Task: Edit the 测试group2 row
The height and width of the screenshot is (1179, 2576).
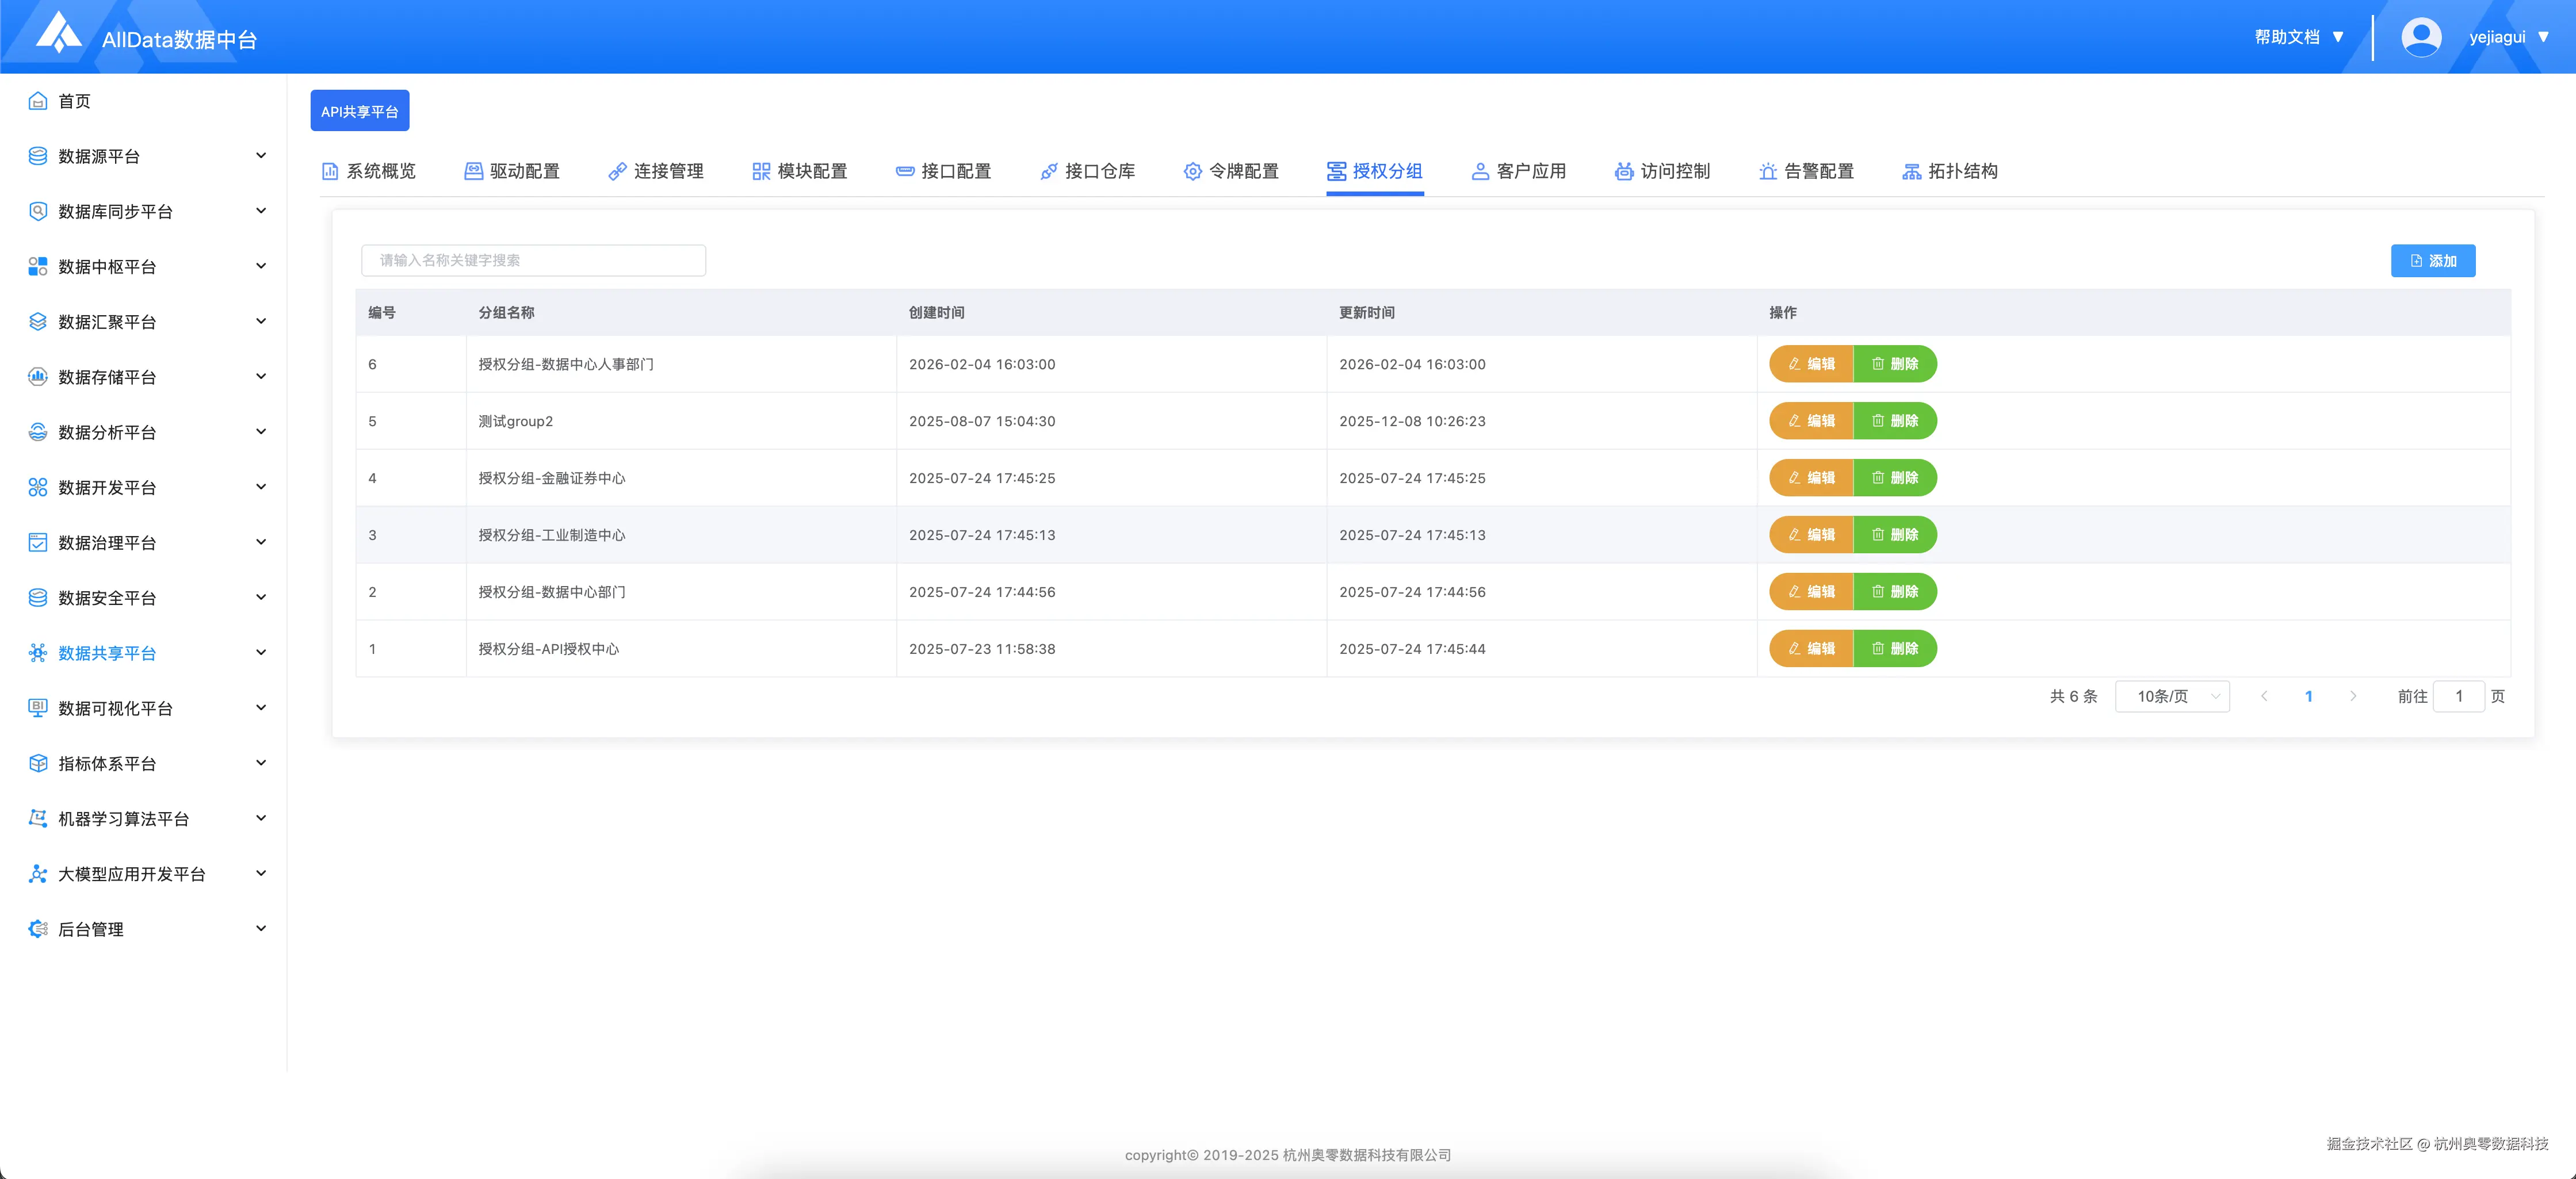Action: (x=1811, y=421)
